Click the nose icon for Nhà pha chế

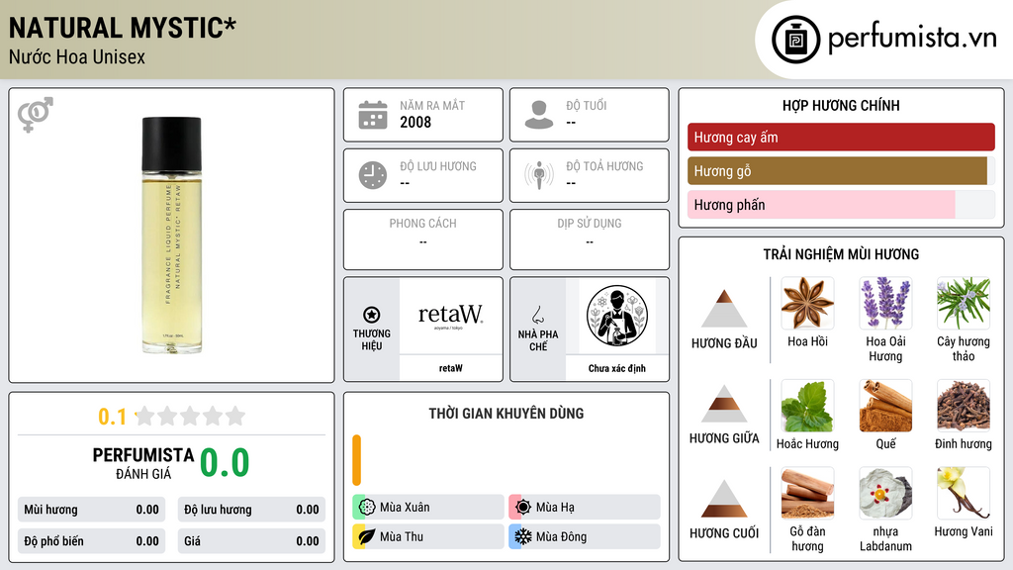(x=537, y=316)
